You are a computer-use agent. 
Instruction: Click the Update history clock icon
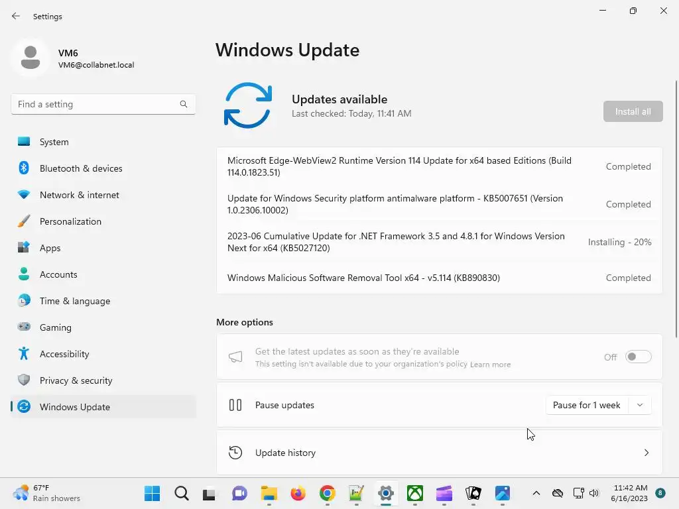point(235,453)
